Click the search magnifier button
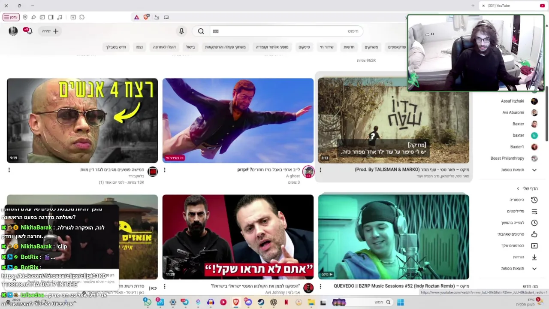Image resolution: width=549 pixels, height=309 pixels. (201, 31)
